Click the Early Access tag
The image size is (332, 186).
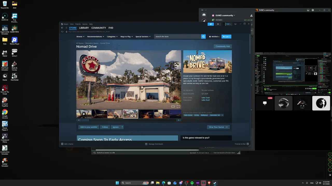coord(188,115)
